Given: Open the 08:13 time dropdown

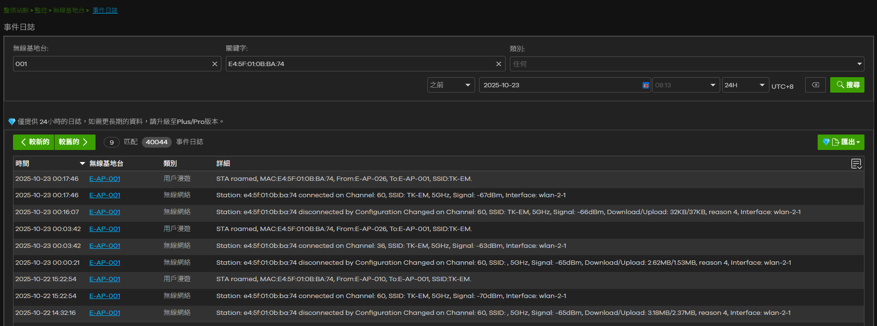Looking at the screenshot, I should tap(686, 85).
